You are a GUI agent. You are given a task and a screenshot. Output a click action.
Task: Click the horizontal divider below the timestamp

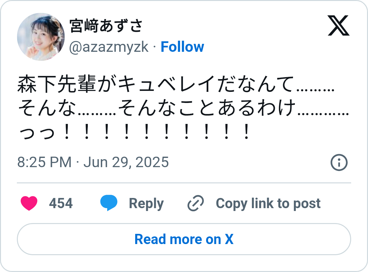coord(184,183)
